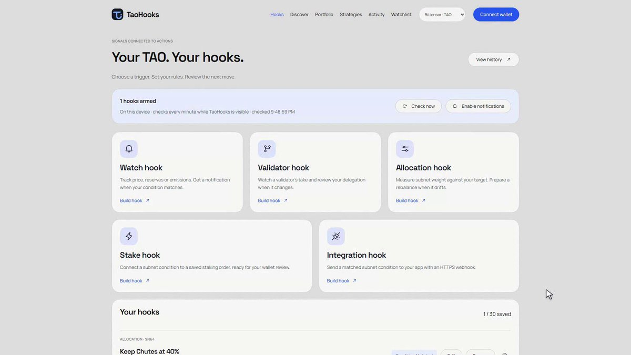Click the "ALLOCATION · SN64" label
The width and height of the screenshot is (631, 355).
tap(137, 339)
